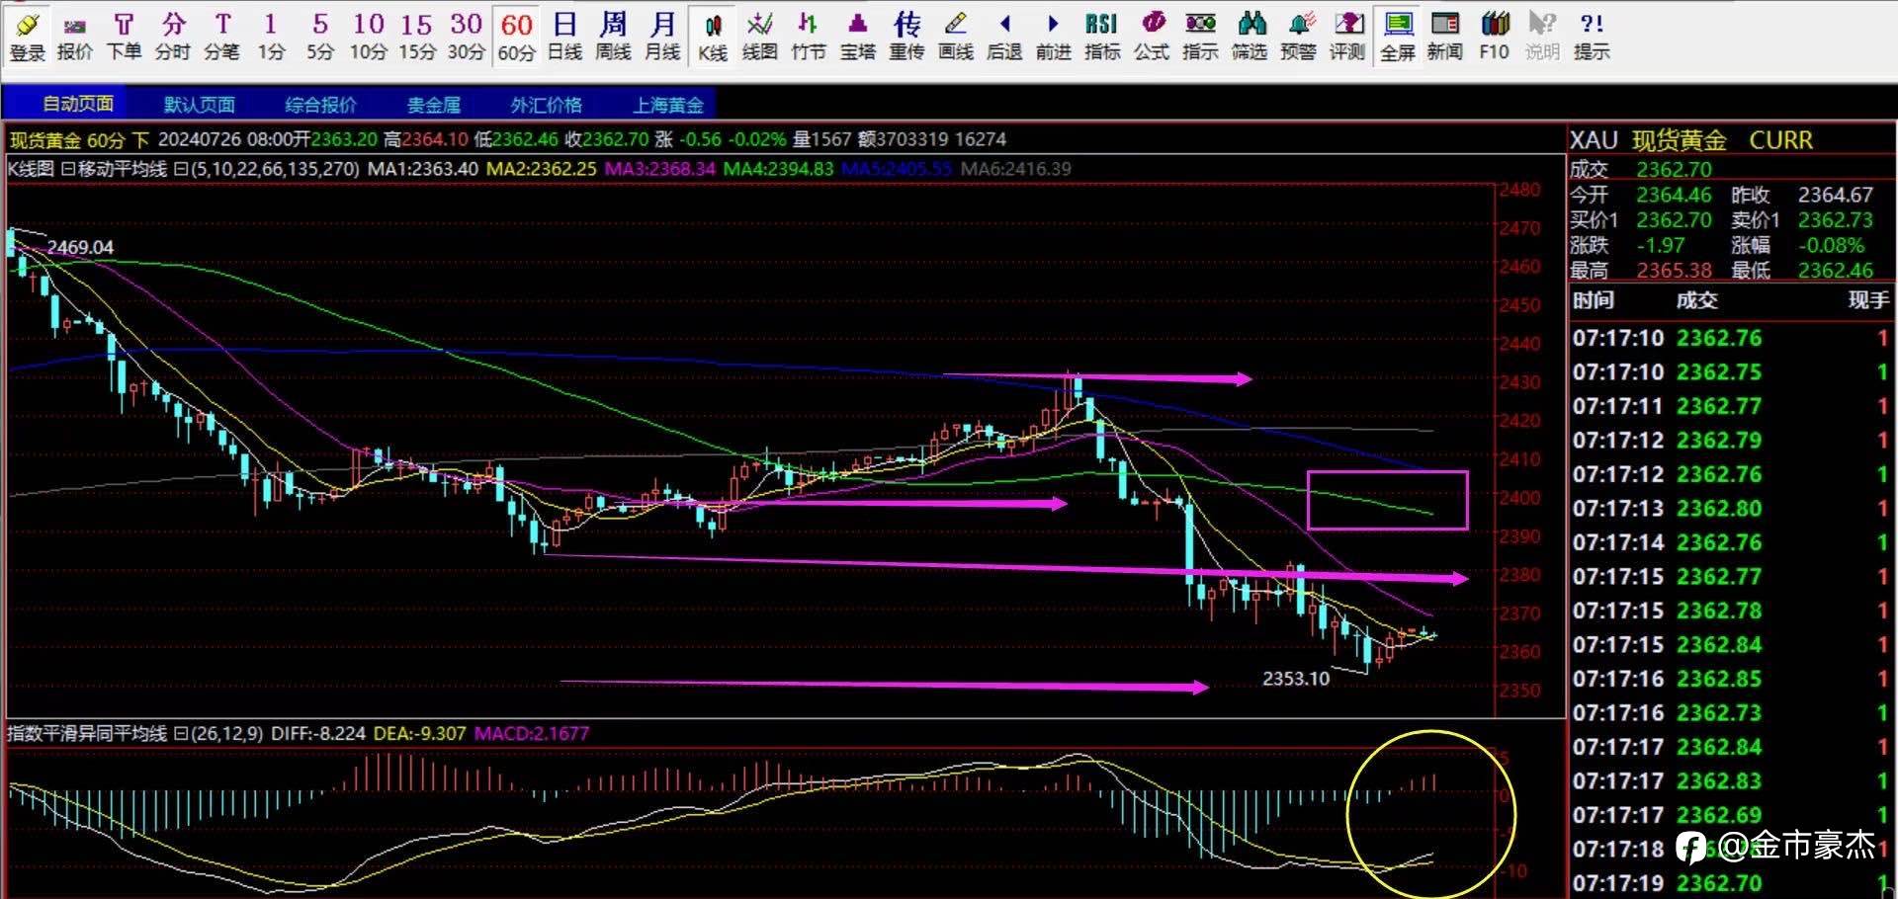
Task: Open the 外汇价格 tab
Action: click(546, 105)
